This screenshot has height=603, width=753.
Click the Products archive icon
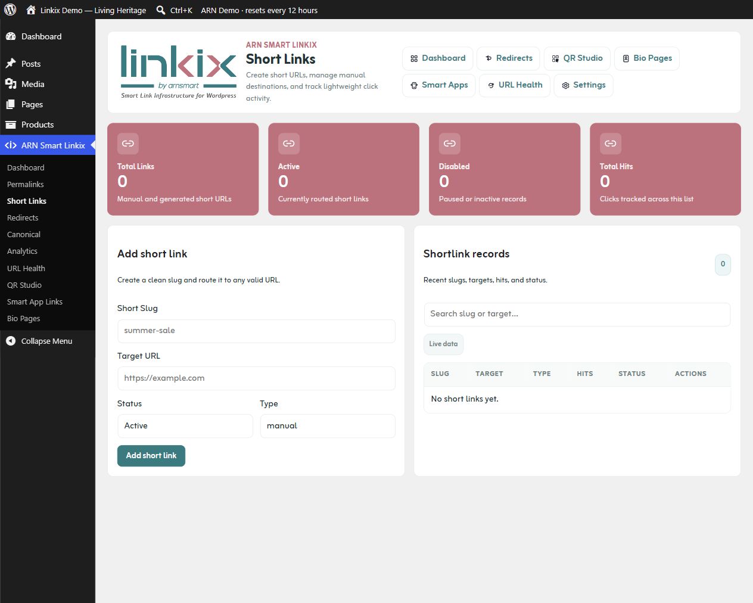11,125
